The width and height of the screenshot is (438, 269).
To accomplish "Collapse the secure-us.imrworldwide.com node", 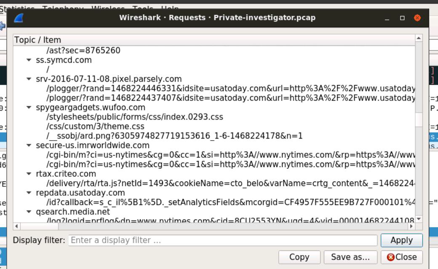I will coord(29,145).
